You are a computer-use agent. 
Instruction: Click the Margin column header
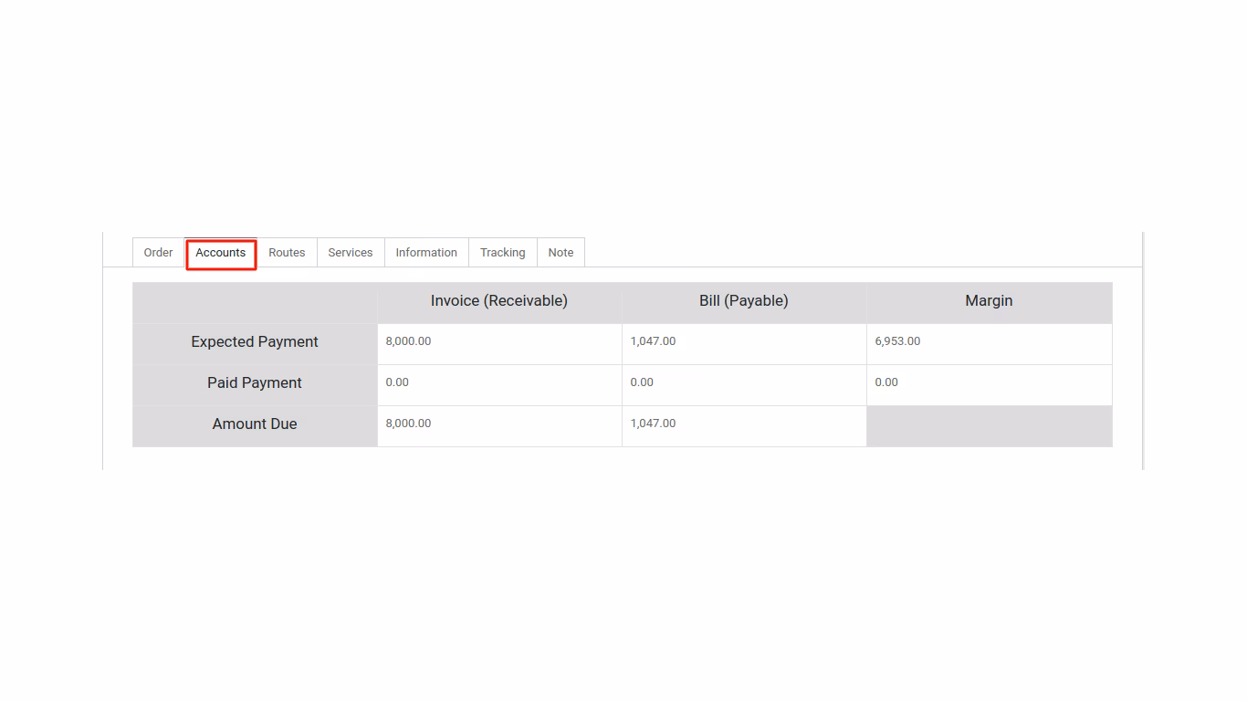990,301
